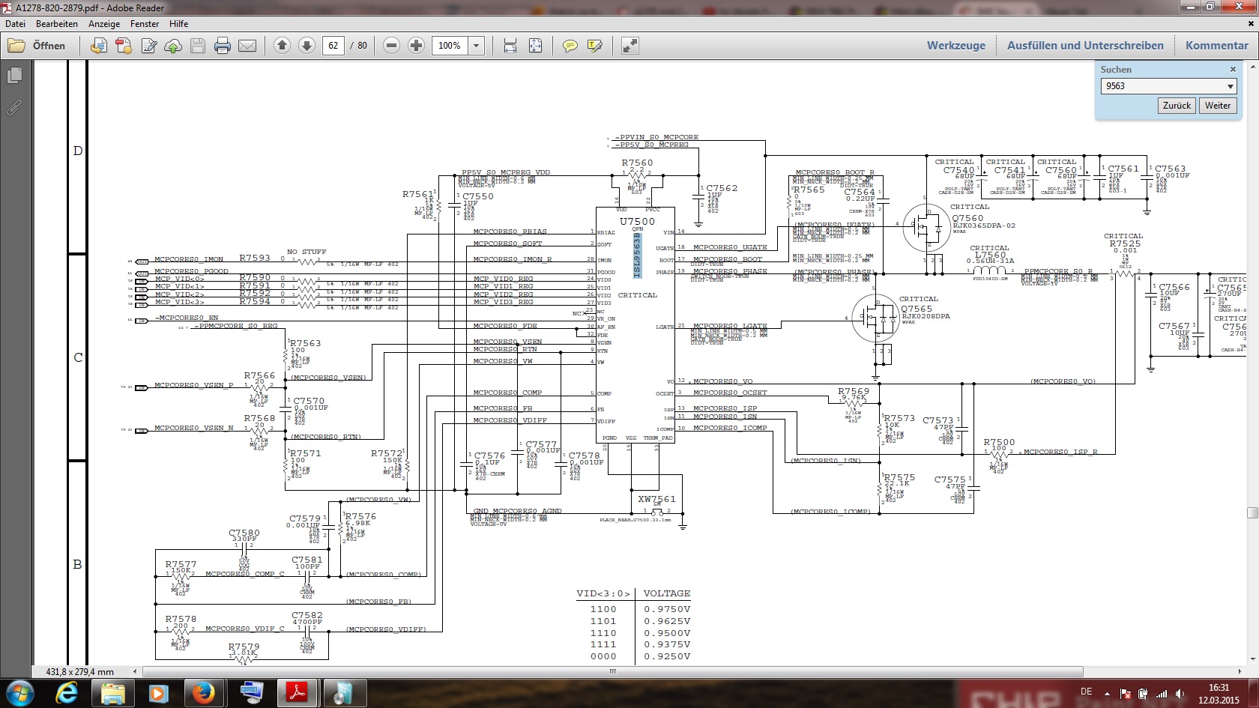The width and height of the screenshot is (1259, 708).
Task: Open the Windows Start button
Action: pos(20,693)
